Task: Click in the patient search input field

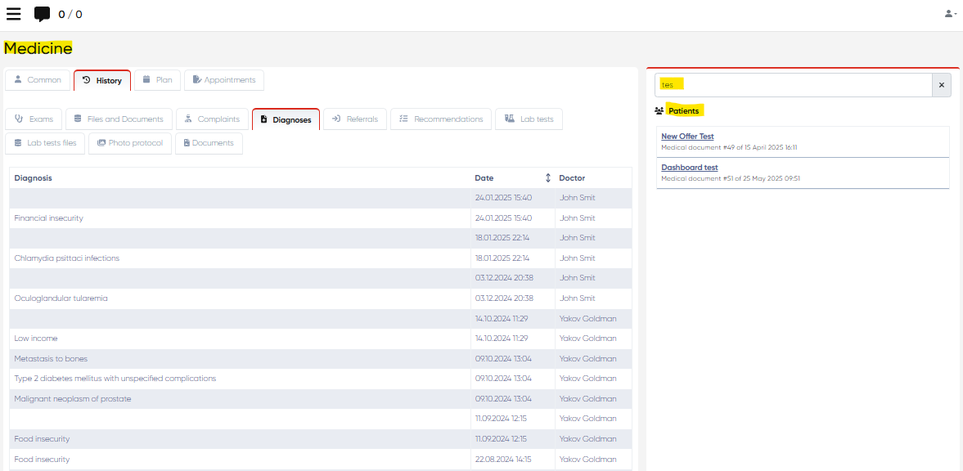Action: coord(794,85)
